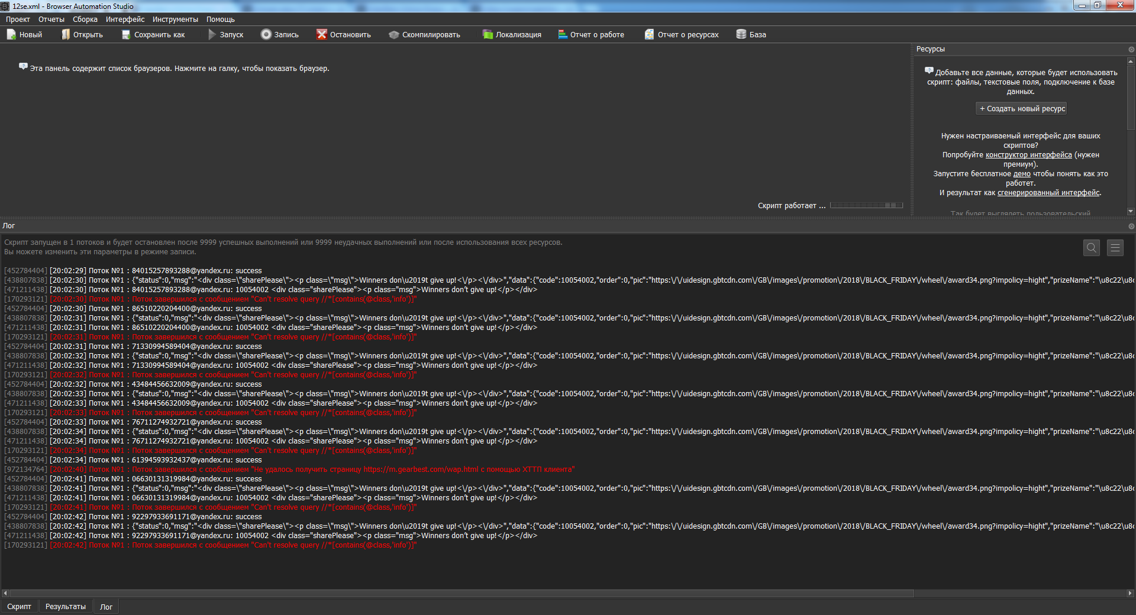Image resolution: width=1136 pixels, height=615 pixels.
Task: Open the Локализация icon
Action: [x=488, y=34]
